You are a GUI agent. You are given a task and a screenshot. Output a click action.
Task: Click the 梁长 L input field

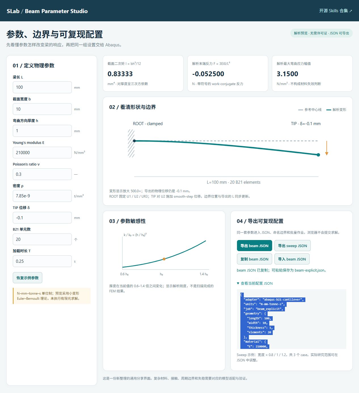42,87
